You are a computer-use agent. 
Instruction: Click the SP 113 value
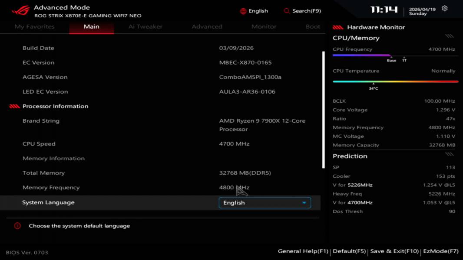tap(450, 167)
